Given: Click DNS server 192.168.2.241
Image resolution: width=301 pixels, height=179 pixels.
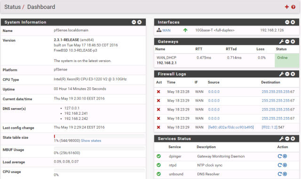Looking at the screenshot, I should coord(76,113).
